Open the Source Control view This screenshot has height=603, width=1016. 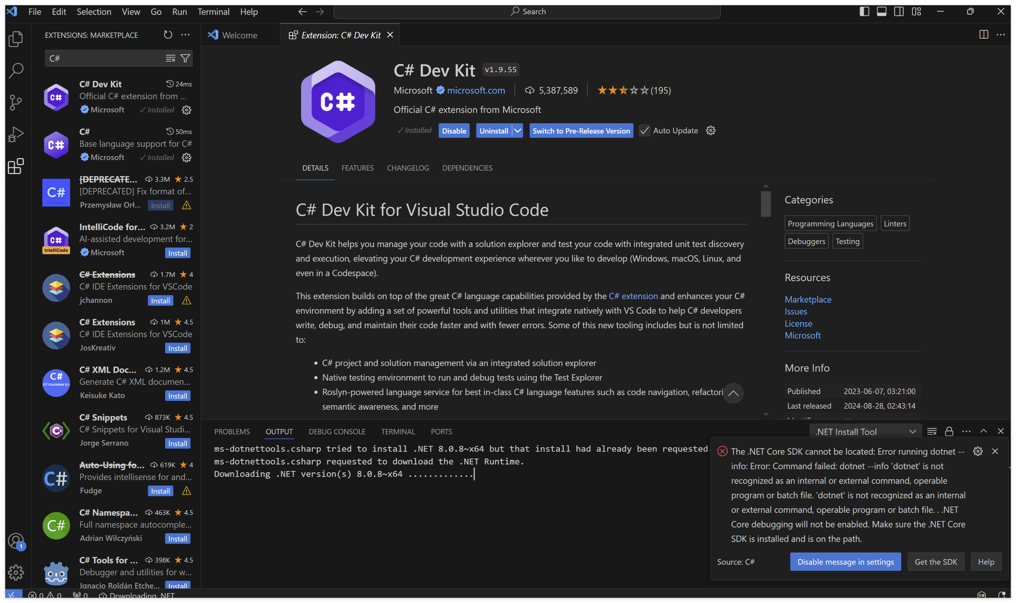16,102
